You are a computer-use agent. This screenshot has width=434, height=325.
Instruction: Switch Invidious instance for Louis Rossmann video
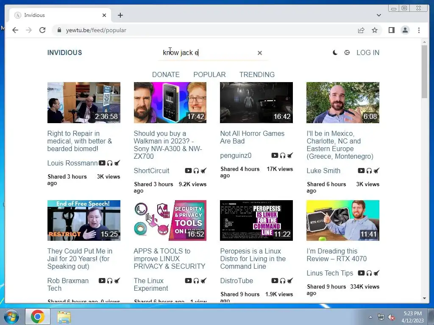(117, 163)
